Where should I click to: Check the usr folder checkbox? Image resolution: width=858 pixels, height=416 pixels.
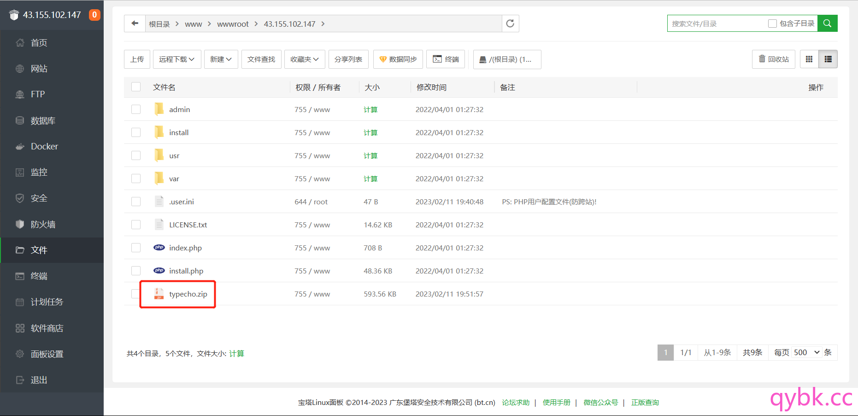point(136,155)
